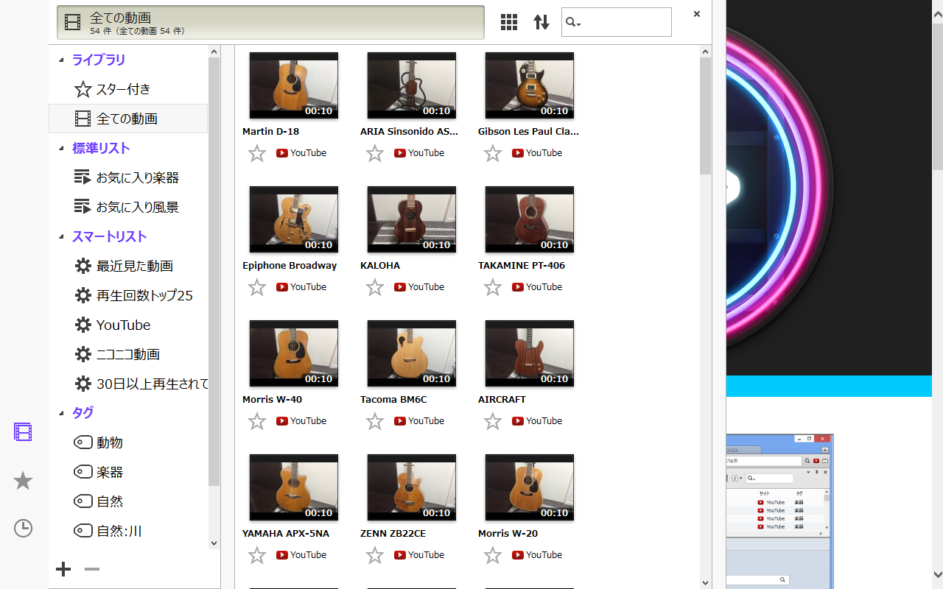Viewport: 943px width, 589px height.
Task: Open the video library filmstrip icon in left rail
Action: (23, 432)
